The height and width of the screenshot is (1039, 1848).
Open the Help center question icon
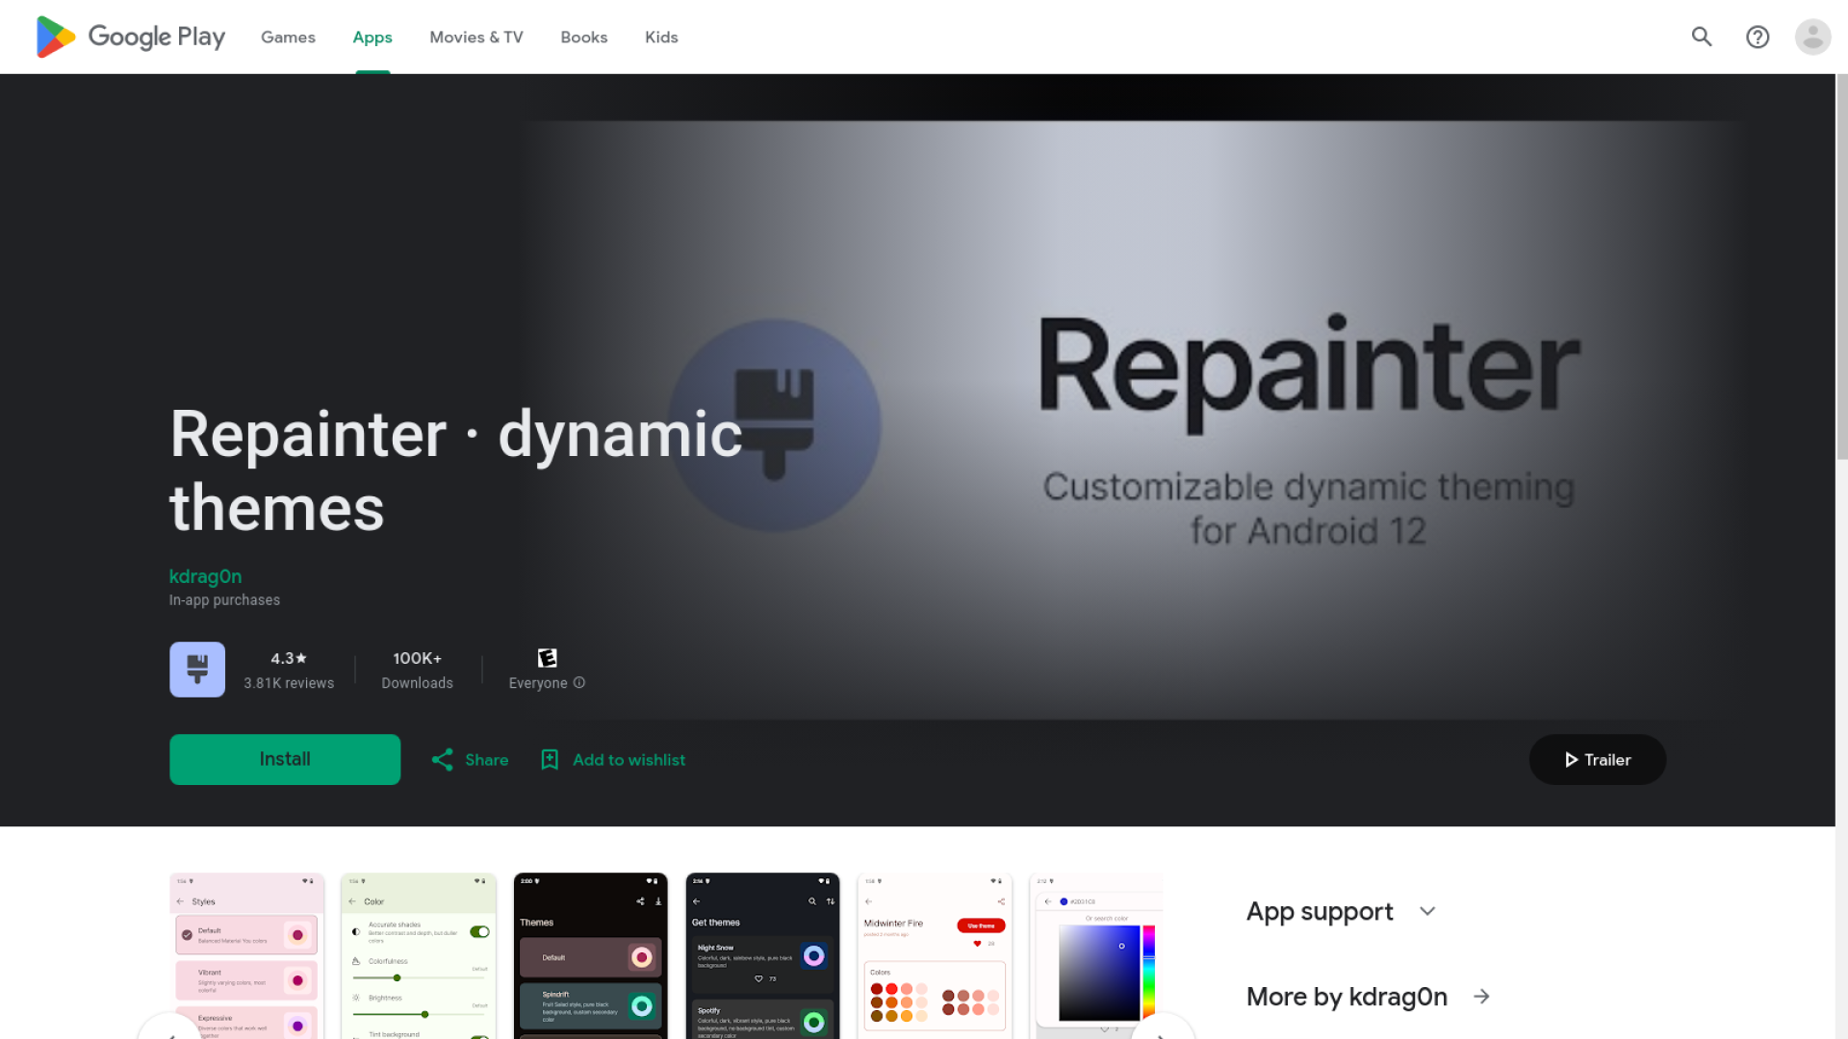pos(1758,37)
